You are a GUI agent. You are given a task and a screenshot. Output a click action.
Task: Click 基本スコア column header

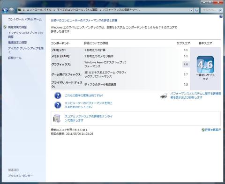tap(205, 43)
